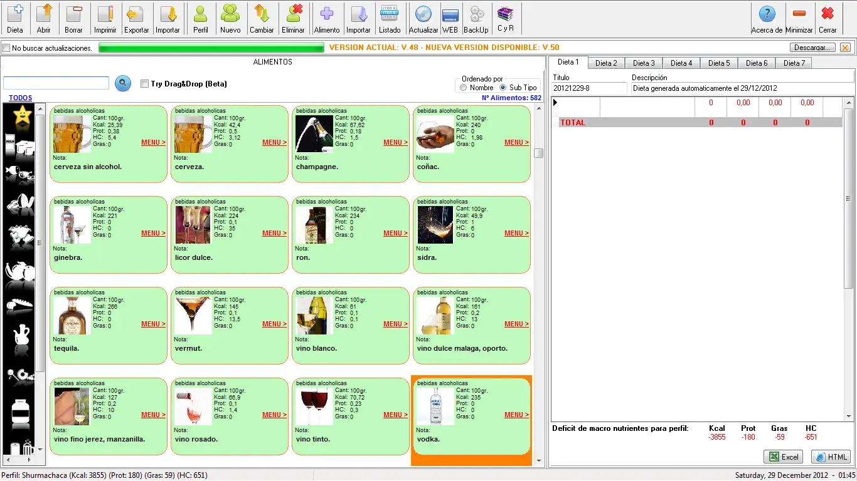Screen dimensions: 857x481
Task: Click the diet Descripción text field
Action: pyautogui.click(x=742, y=88)
